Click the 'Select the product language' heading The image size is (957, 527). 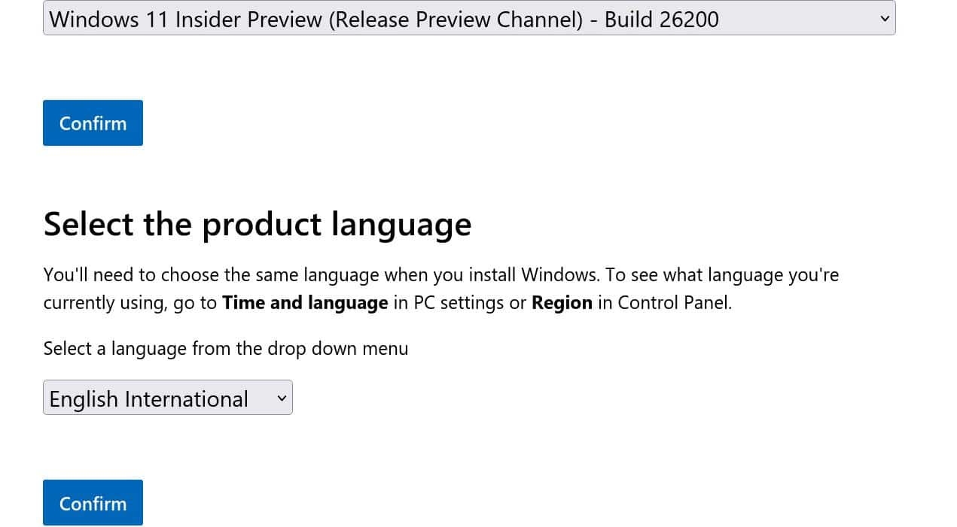(x=258, y=224)
